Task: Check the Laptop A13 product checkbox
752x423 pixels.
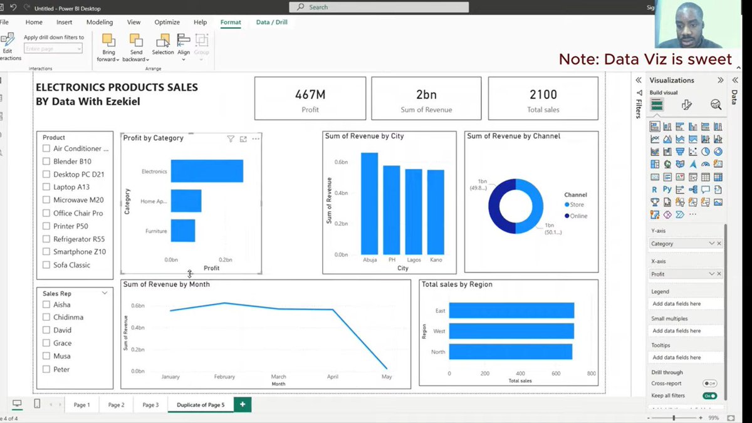Action: click(46, 187)
